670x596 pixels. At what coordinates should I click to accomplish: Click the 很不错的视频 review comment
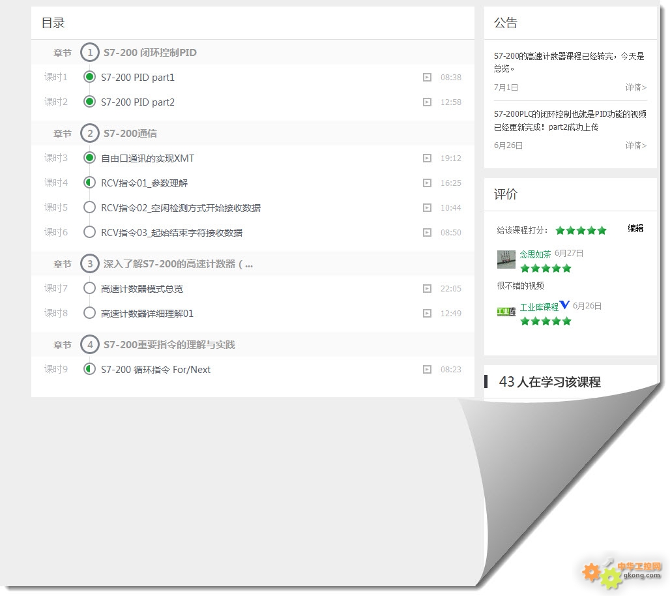pos(521,286)
